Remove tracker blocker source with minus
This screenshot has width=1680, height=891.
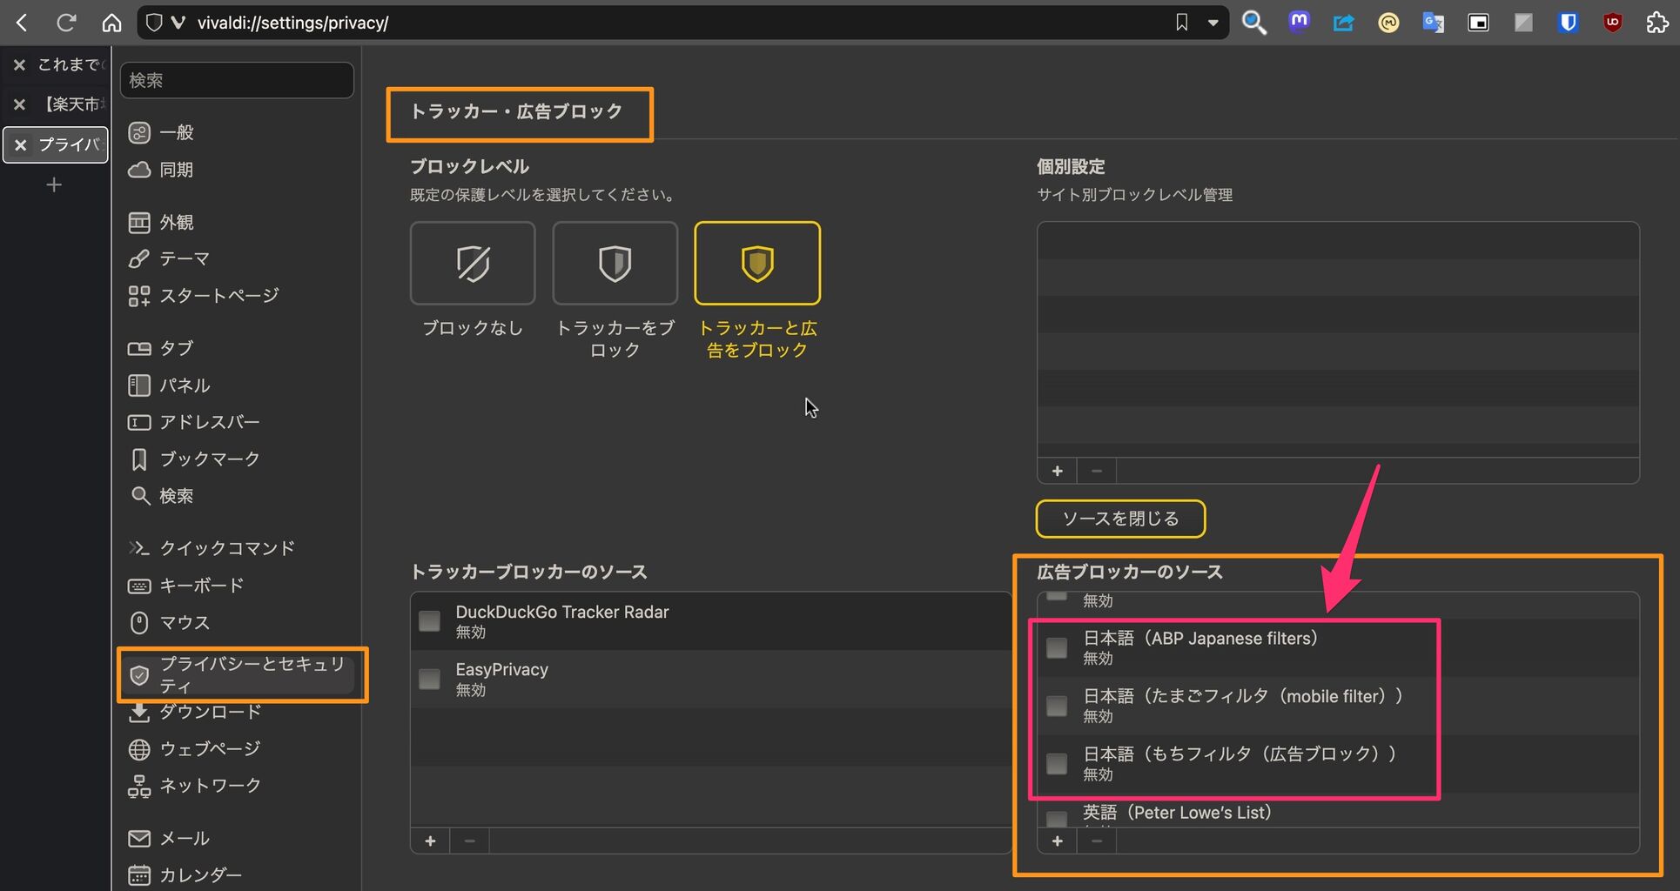click(x=470, y=841)
